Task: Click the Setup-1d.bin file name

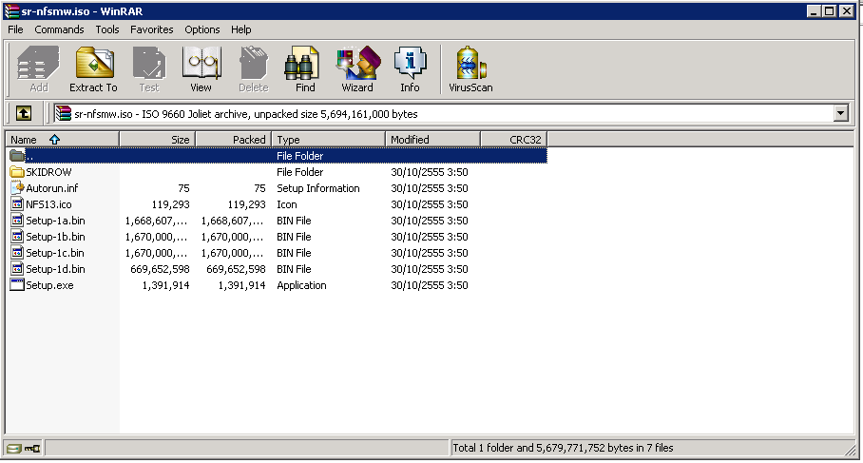Action: point(55,269)
